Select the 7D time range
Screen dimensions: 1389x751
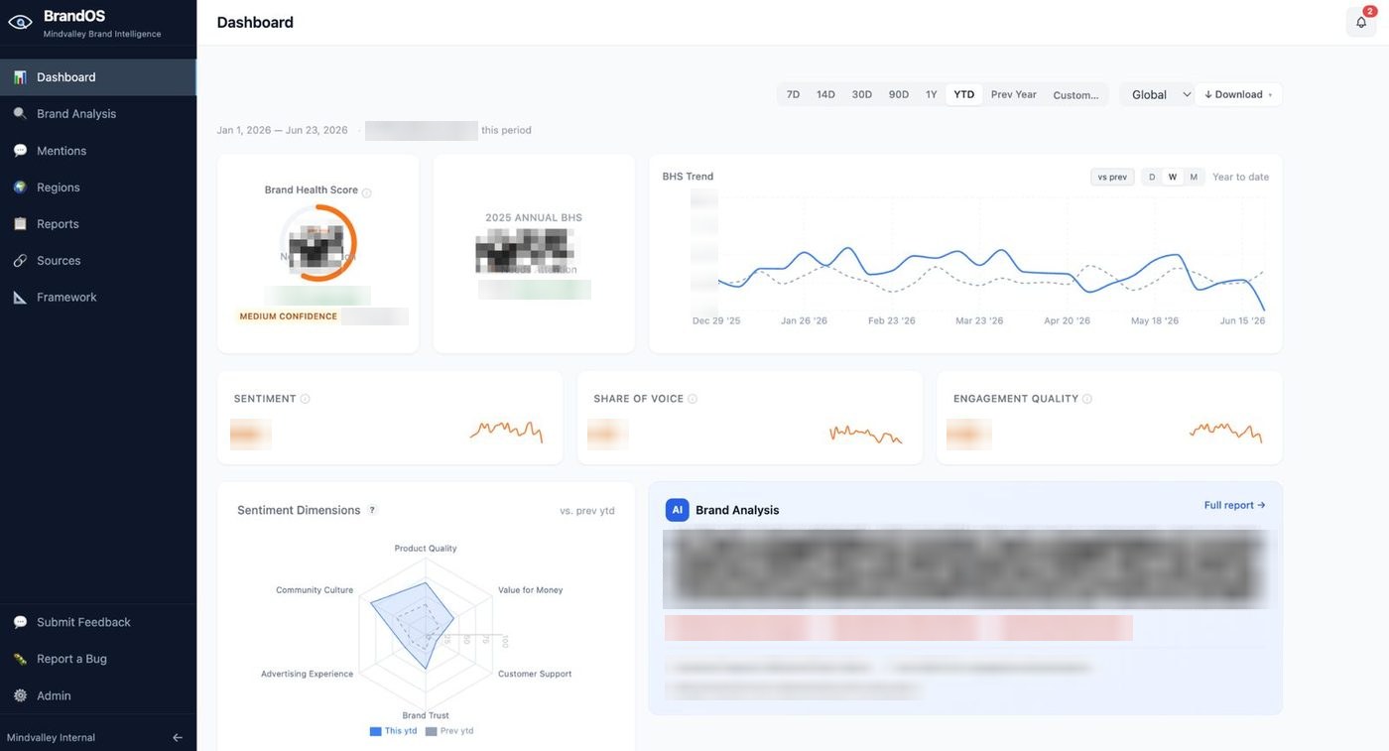coord(793,94)
